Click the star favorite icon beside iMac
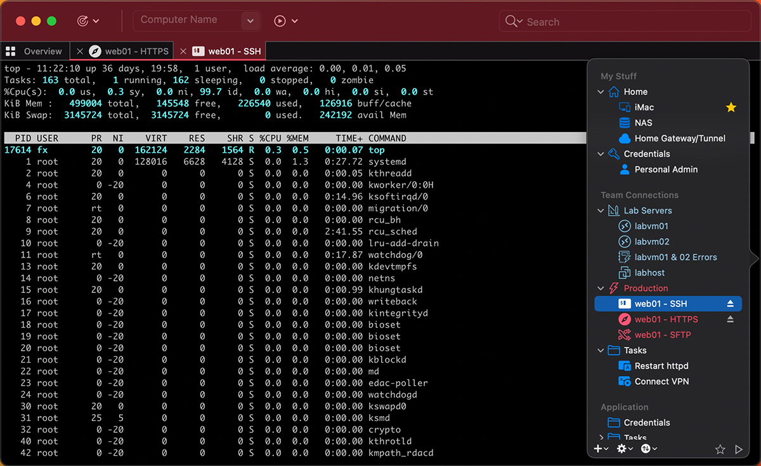 pyautogui.click(x=731, y=108)
